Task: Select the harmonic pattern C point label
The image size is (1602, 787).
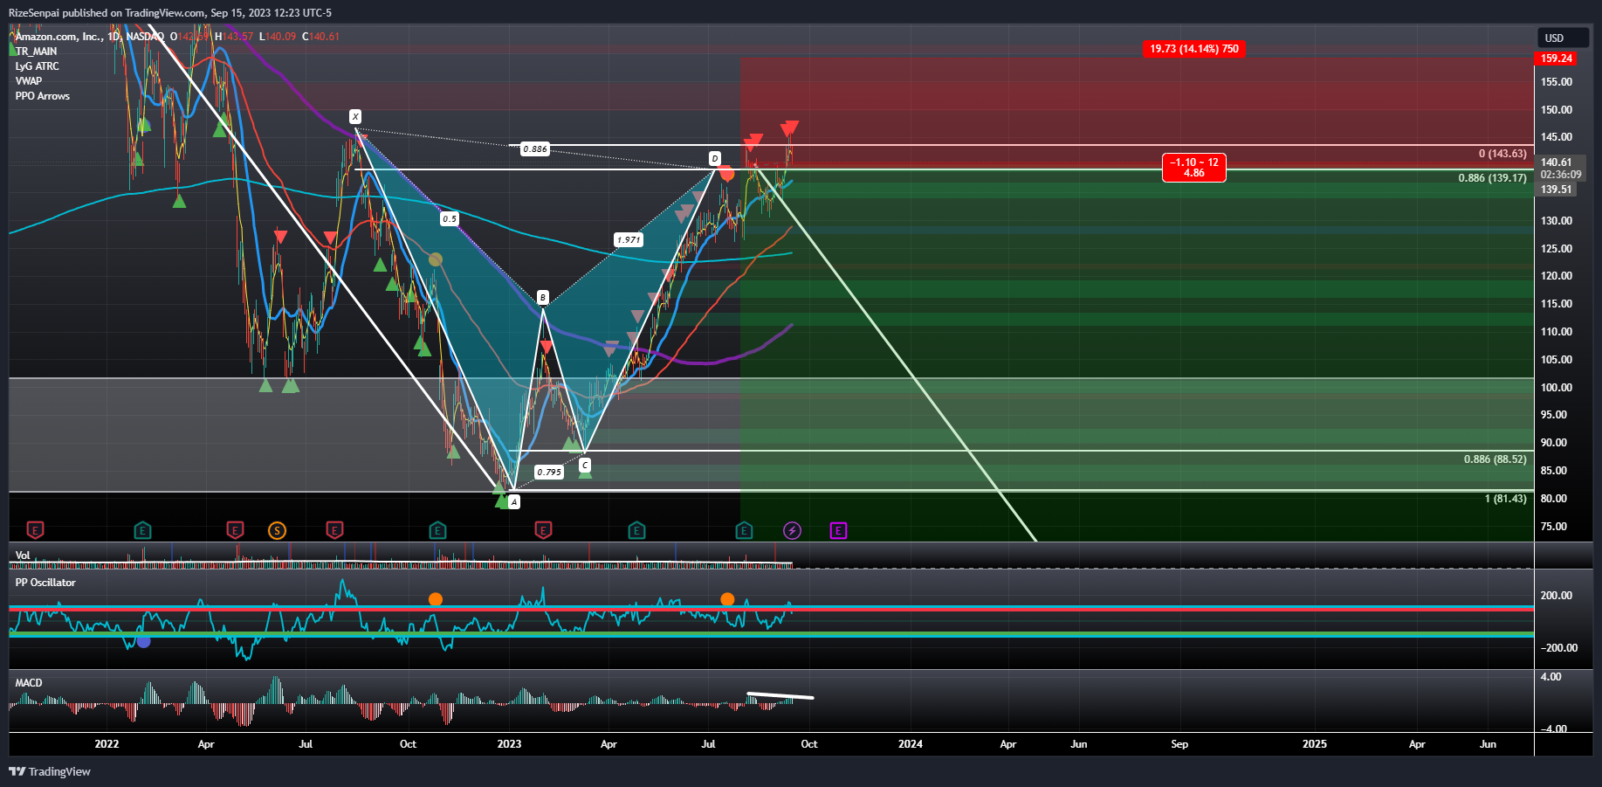Action: tap(585, 466)
